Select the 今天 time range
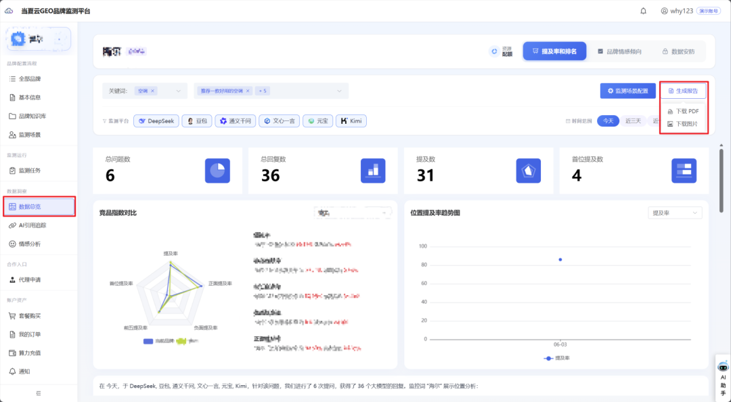 coord(608,120)
